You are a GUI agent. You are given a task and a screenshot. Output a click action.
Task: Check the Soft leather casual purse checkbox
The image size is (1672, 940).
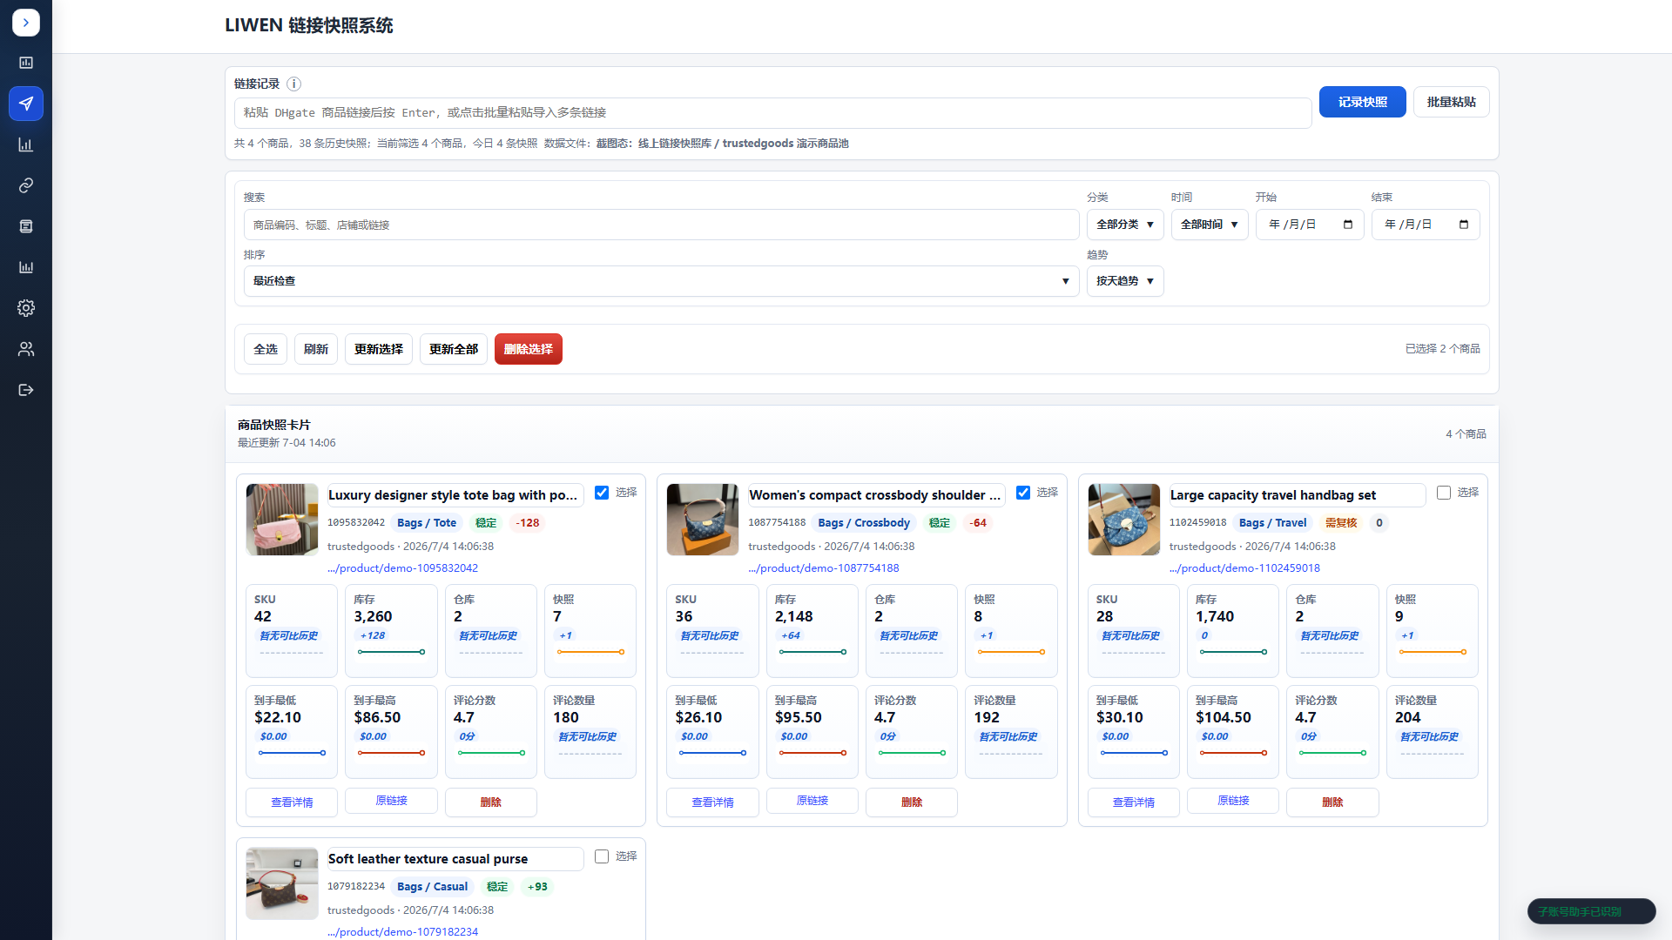pyautogui.click(x=602, y=856)
